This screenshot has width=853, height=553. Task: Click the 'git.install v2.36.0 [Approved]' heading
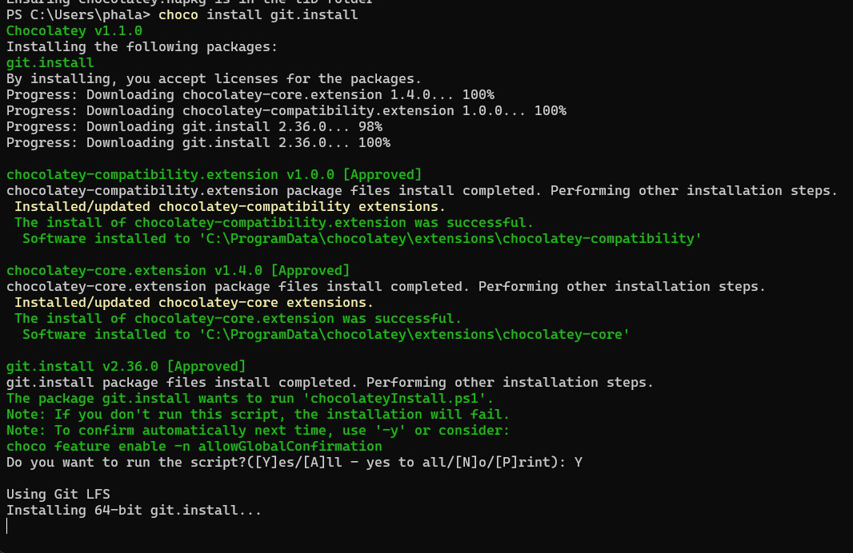pyautogui.click(x=126, y=366)
